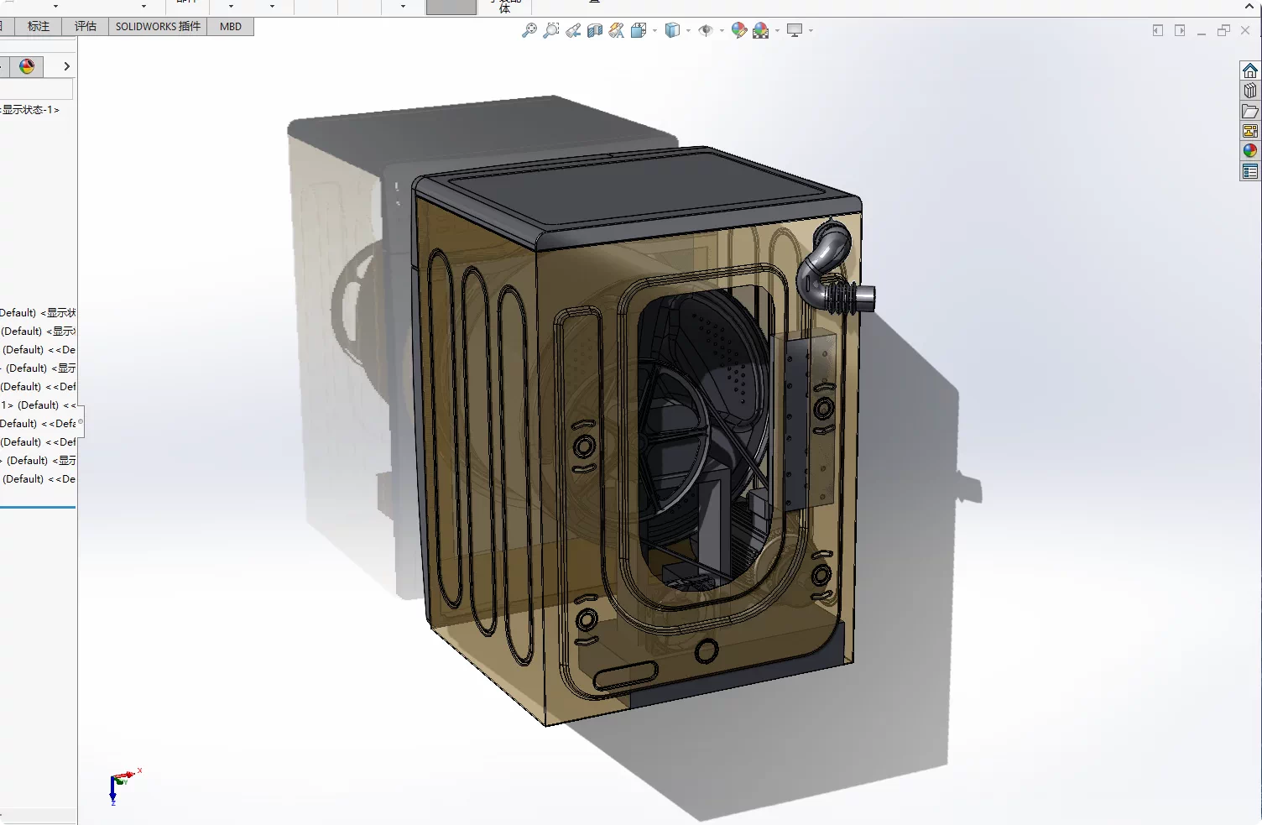1262x825 pixels.
Task: Open the Edit Appearance tool
Action: pos(739,30)
